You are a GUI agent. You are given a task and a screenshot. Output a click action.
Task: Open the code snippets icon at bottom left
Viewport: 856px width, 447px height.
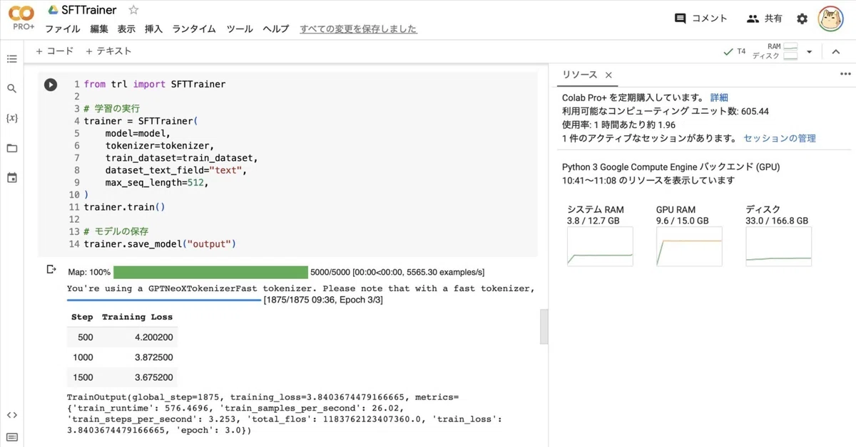coord(11,415)
